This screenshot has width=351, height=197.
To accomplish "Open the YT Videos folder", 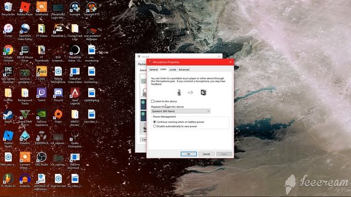I will point(42,31).
